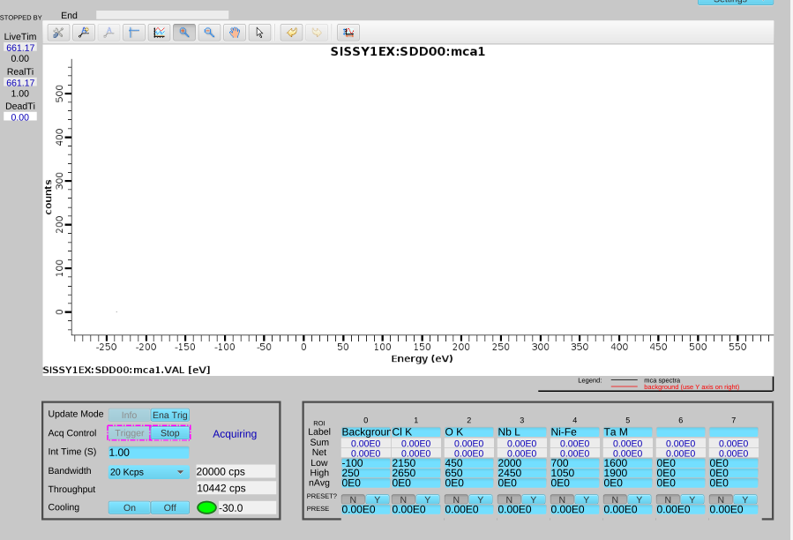Edit Low value -100

pyautogui.click(x=366, y=463)
